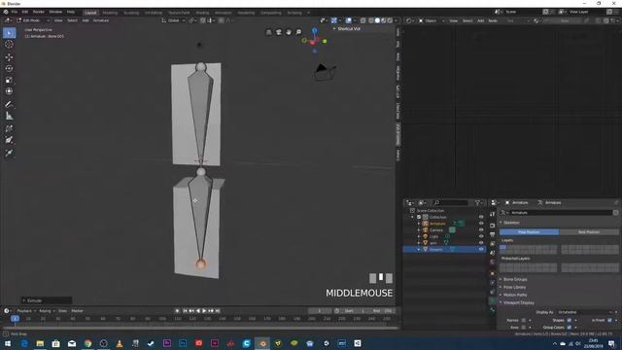Enable the Axes display checkbox
Viewport: 622px width, 350px height.
pyautogui.click(x=524, y=327)
